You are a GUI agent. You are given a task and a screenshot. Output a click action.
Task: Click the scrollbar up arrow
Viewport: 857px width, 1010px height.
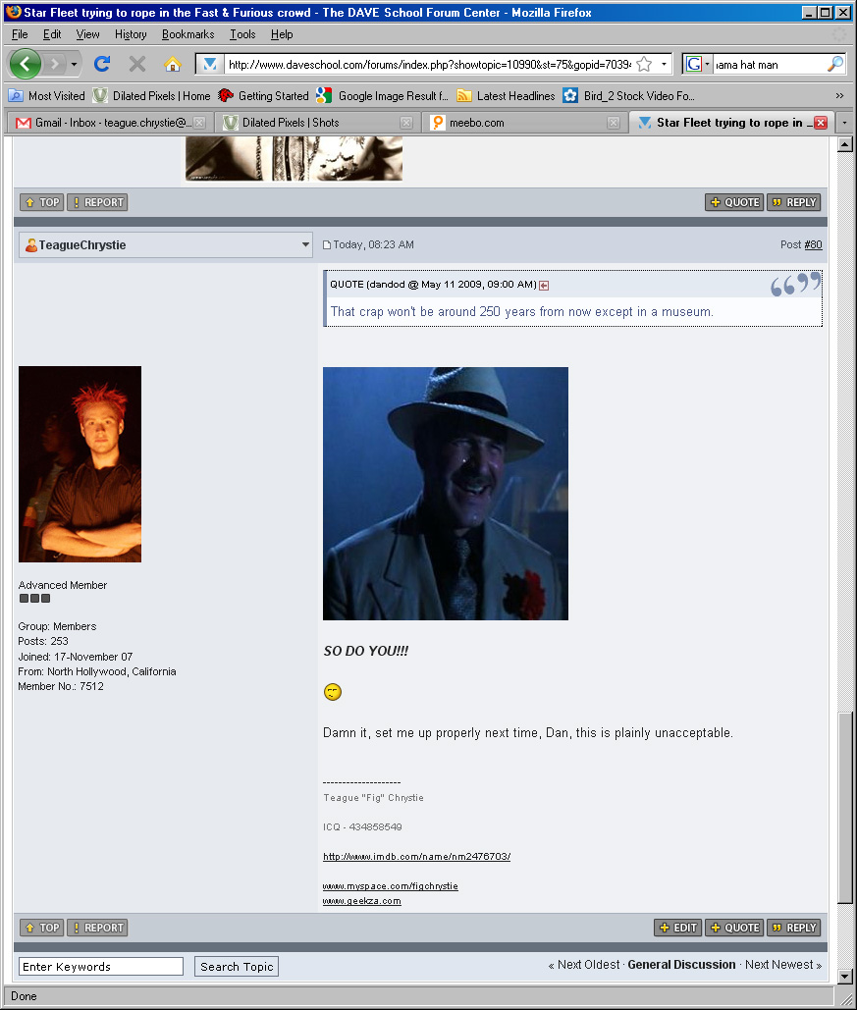click(x=845, y=144)
